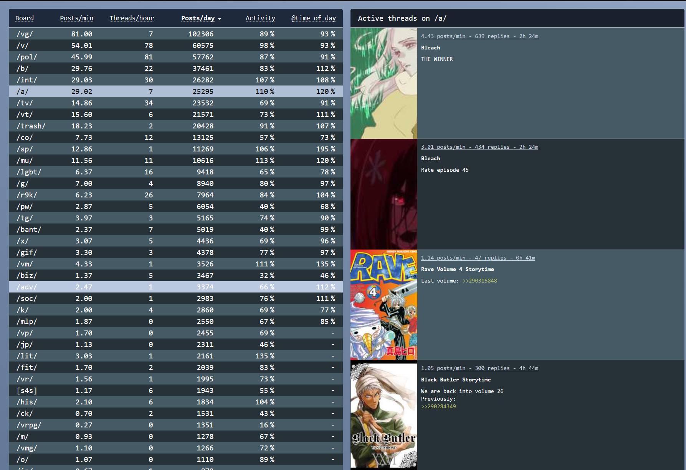Select the /sp/ board row
Viewport: 686px width, 470px height.
pos(176,149)
